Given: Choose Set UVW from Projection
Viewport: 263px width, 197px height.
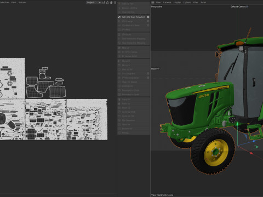Looking at the screenshot, I should click(x=134, y=17).
